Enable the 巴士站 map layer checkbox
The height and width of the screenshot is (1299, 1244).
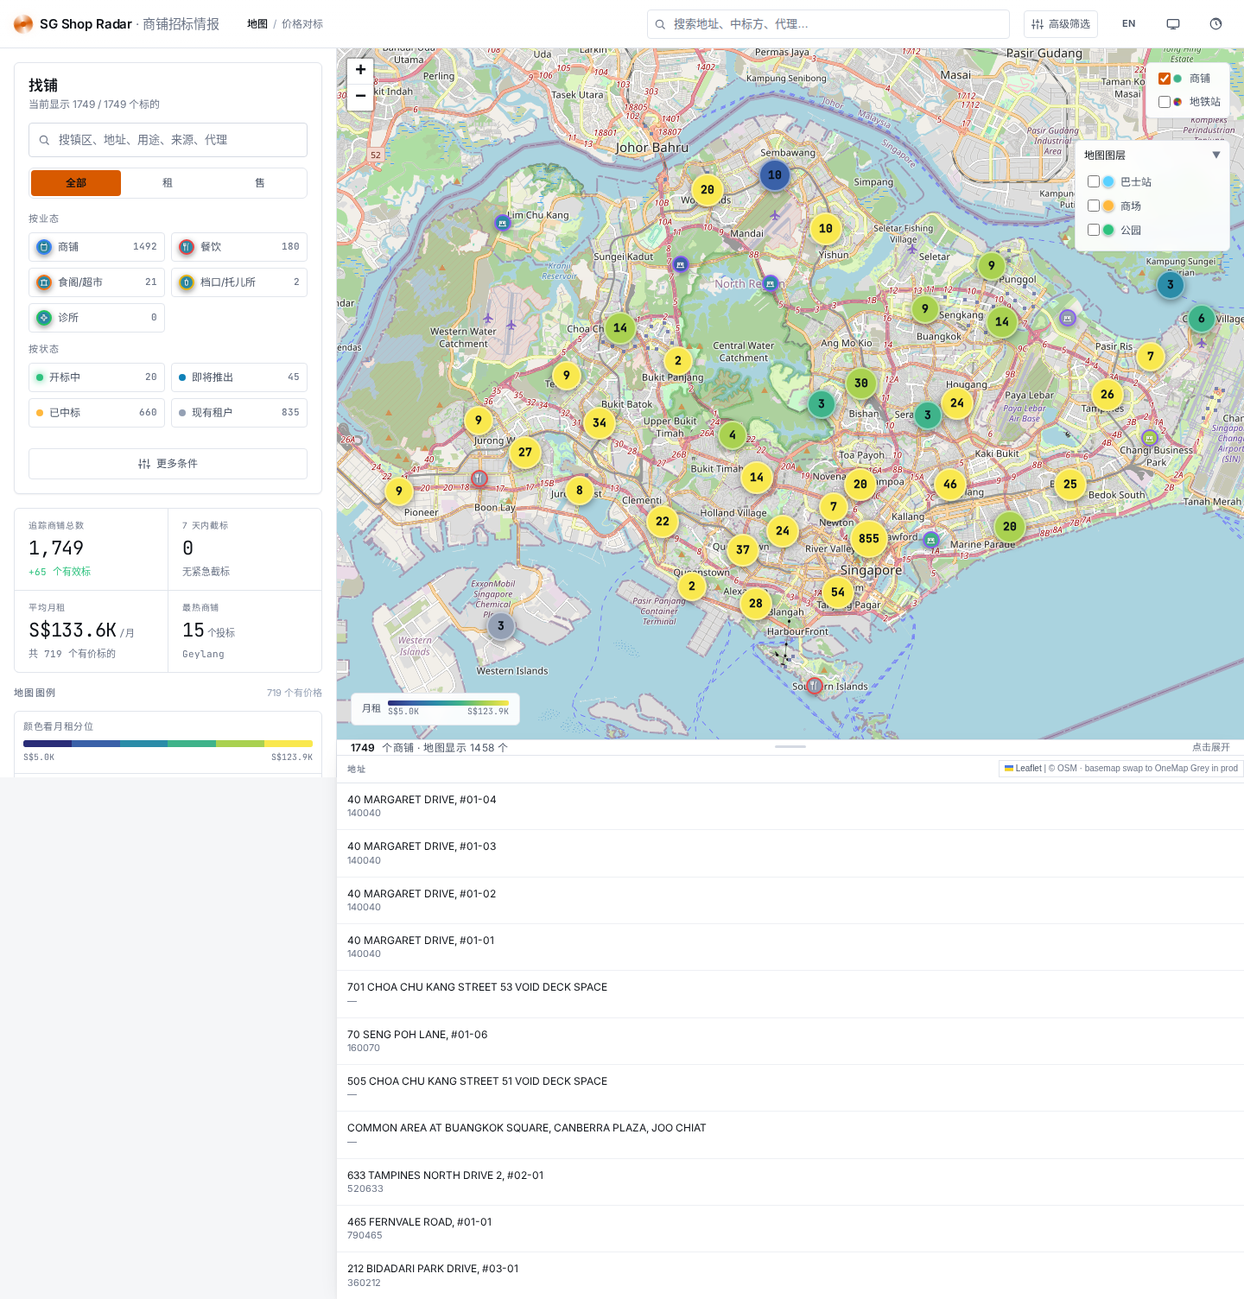coord(1094,181)
